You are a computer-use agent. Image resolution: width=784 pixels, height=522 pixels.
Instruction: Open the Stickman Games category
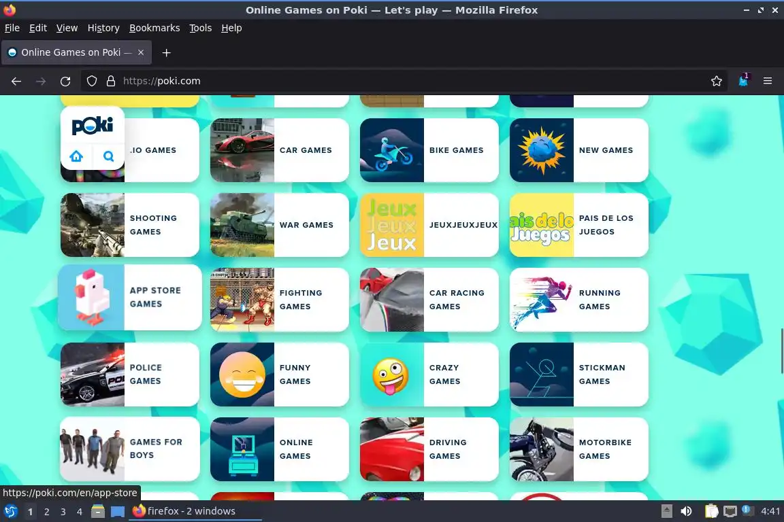[x=579, y=374]
